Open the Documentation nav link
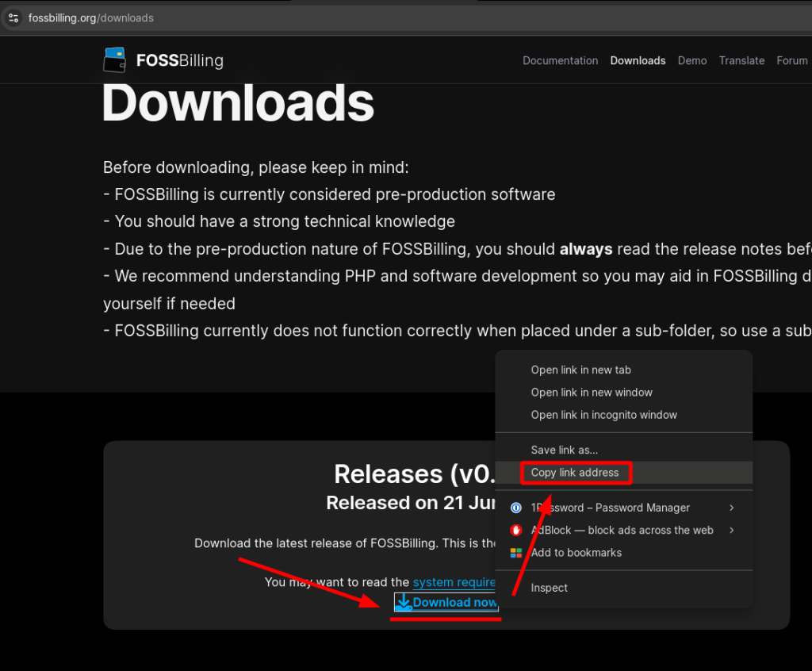Image resolution: width=812 pixels, height=671 pixels. (x=560, y=60)
